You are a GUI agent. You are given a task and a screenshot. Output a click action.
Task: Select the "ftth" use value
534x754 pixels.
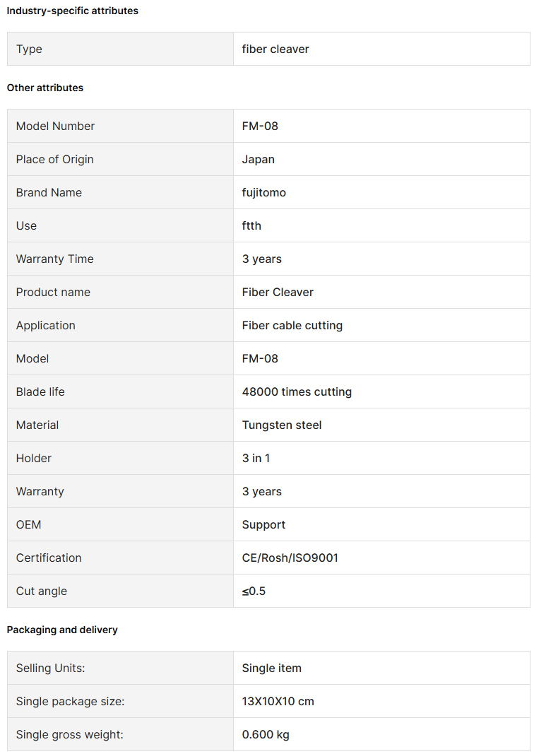[251, 225]
